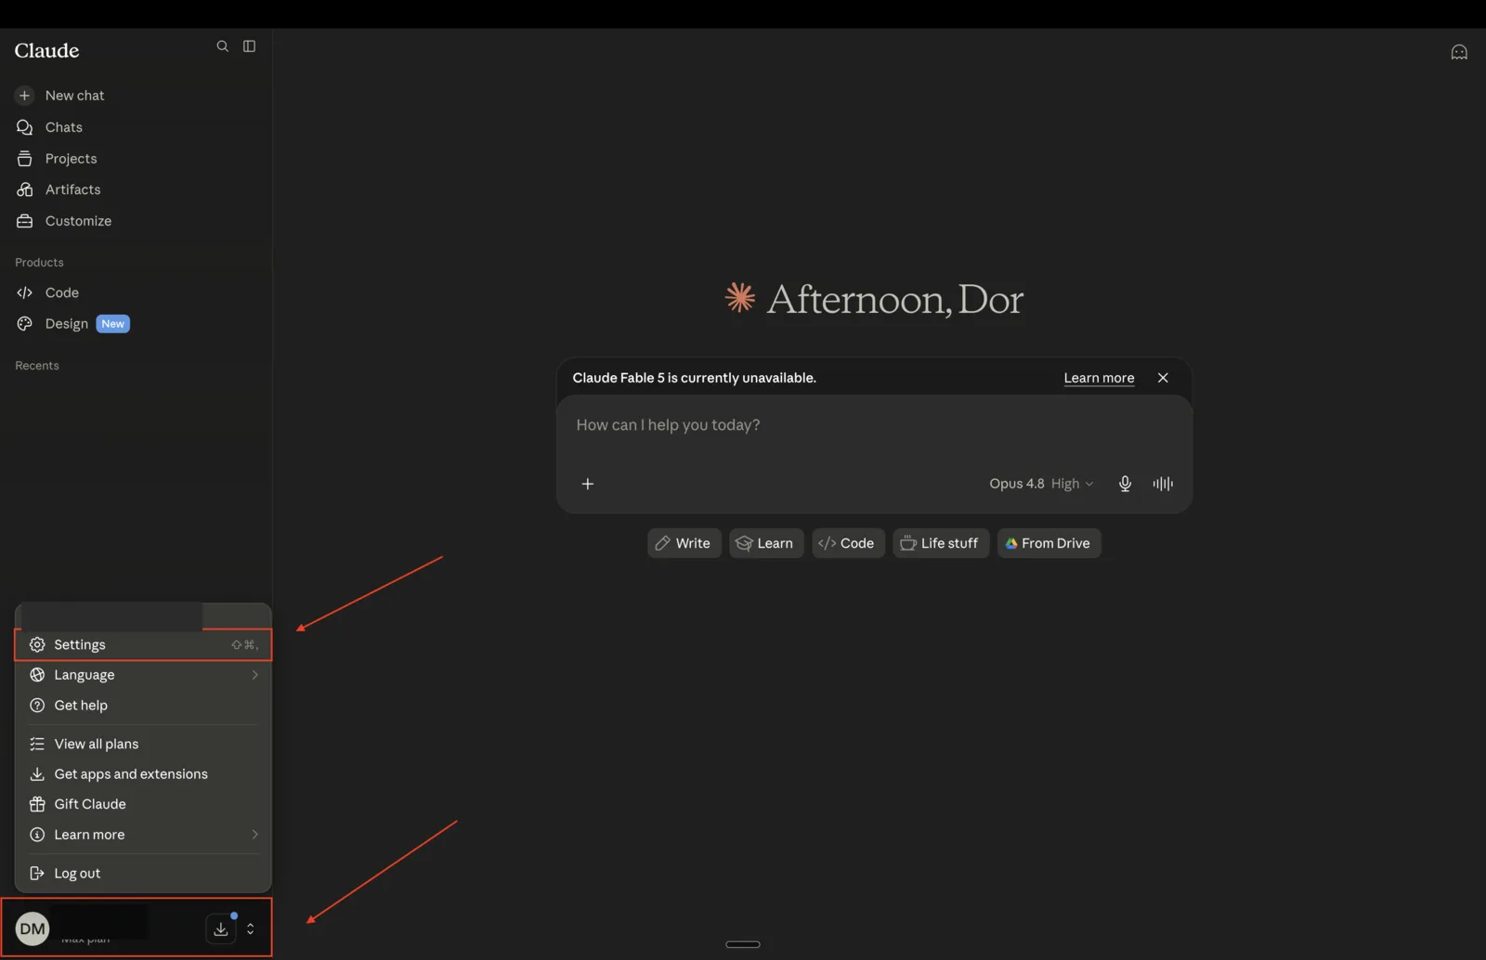
Task: Toggle account menu with up-down chevron
Action: tap(250, 928)
